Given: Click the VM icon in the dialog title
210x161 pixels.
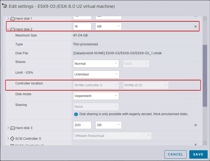Looking at the screenshot, I should [5, 6].
